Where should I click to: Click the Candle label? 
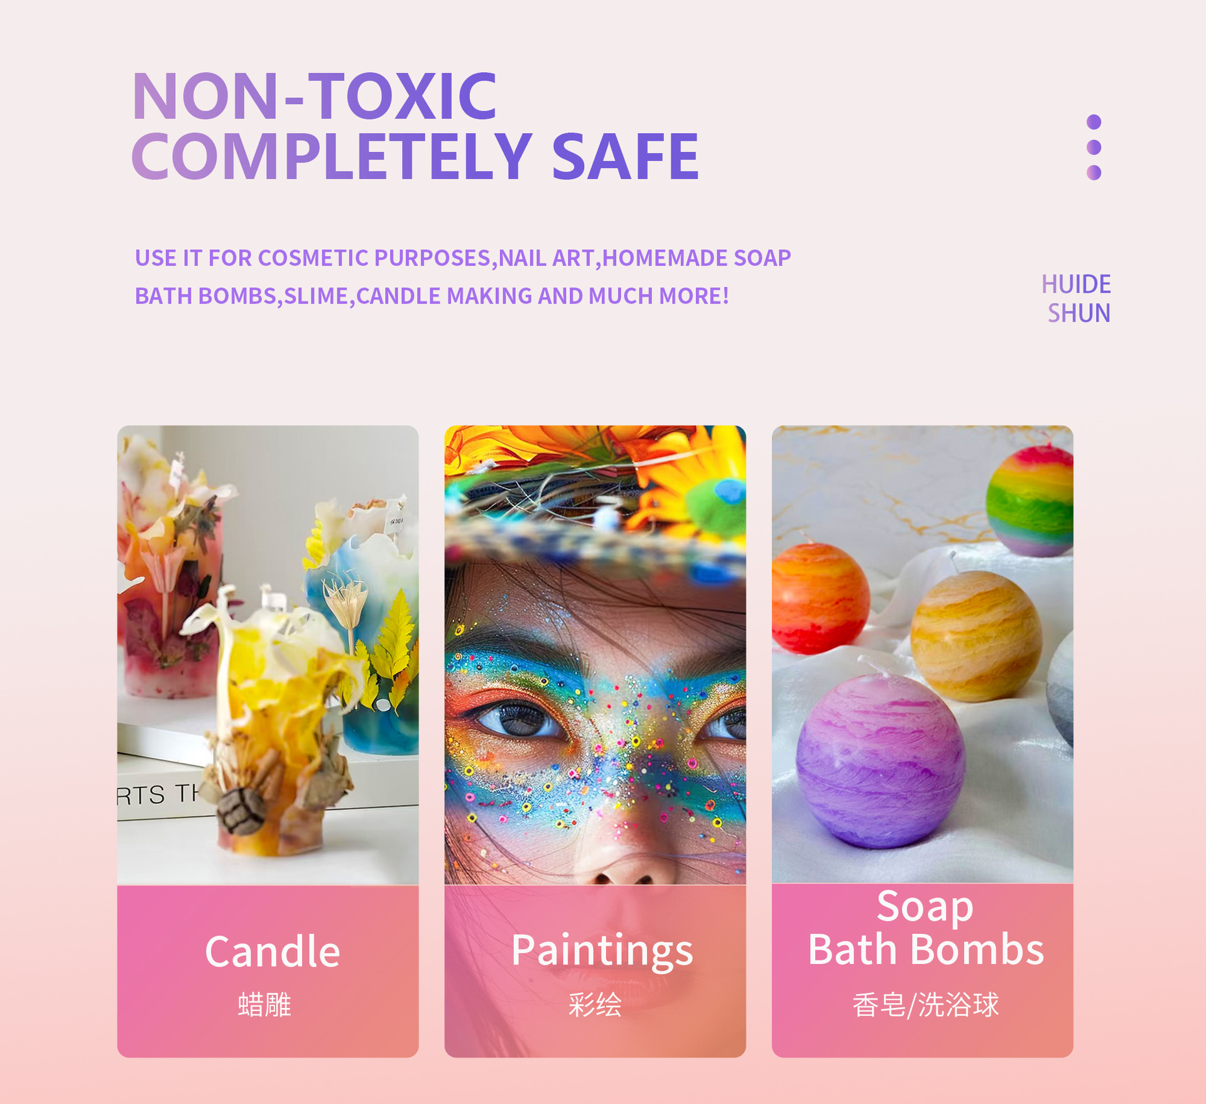[x=273, y=952]
